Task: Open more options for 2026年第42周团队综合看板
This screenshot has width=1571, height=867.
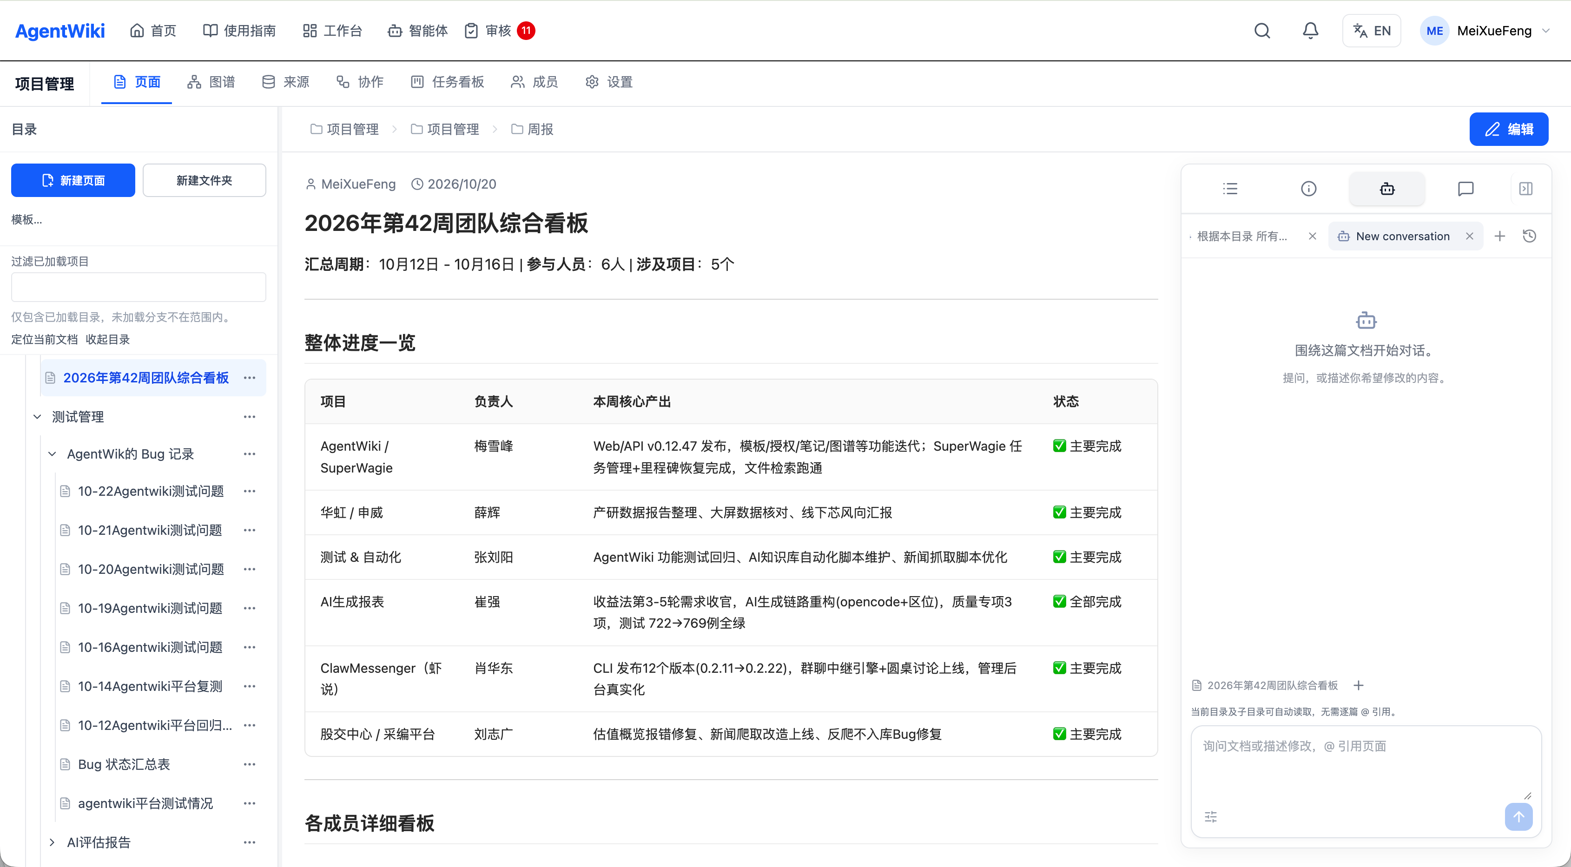Action: tap(250, 378)
